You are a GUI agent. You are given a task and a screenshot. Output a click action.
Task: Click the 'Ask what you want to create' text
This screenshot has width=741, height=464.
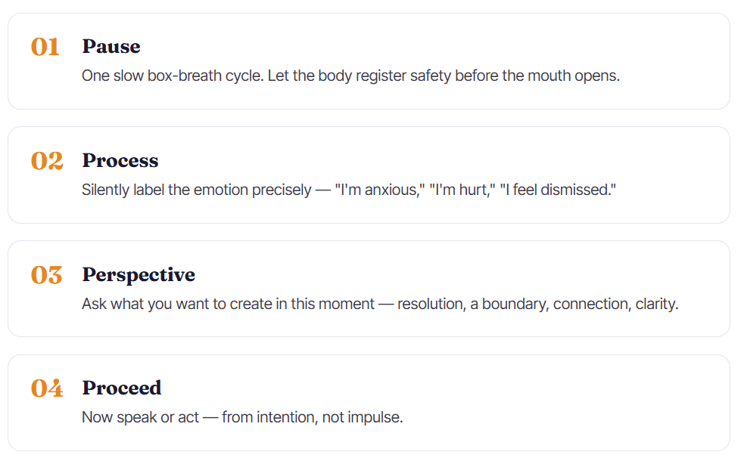(380, 304)
